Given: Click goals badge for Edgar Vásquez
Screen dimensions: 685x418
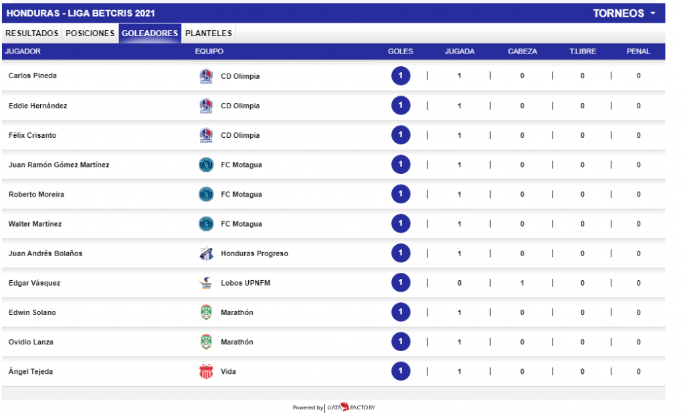Looking at the screenshot, I should 401,283.
